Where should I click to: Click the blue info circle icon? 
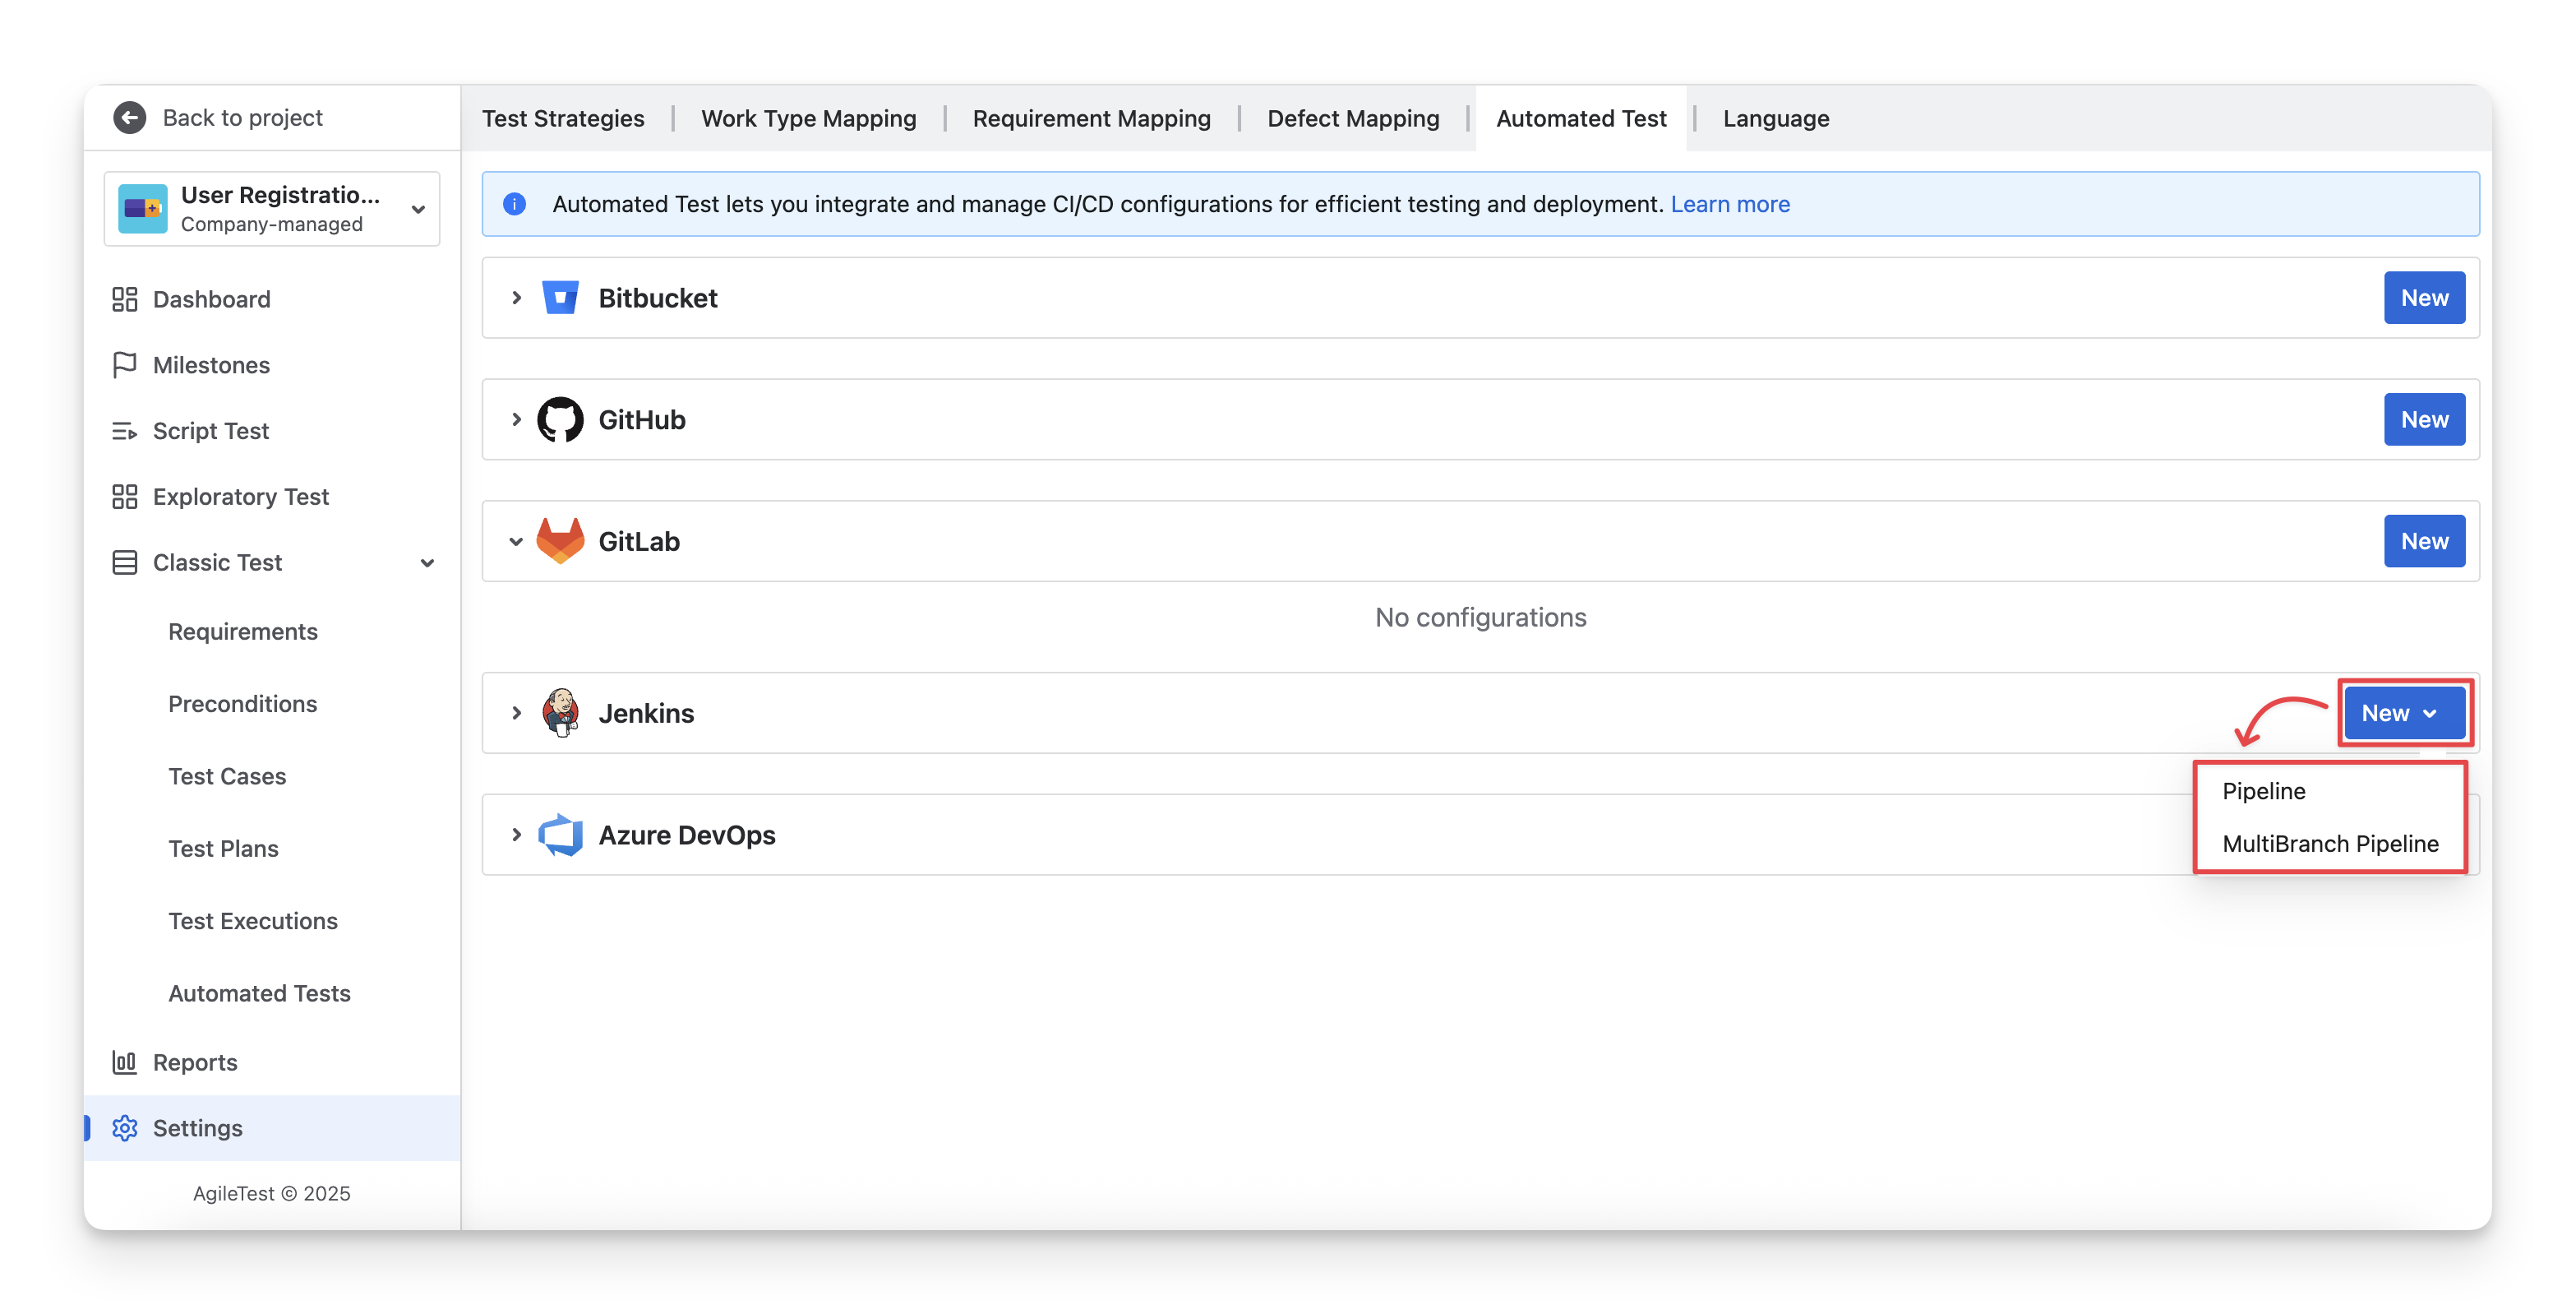pyautogui.click(x=514, y=204)
